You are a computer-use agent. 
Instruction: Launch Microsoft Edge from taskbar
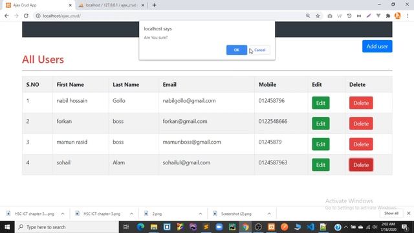(140, 227)
